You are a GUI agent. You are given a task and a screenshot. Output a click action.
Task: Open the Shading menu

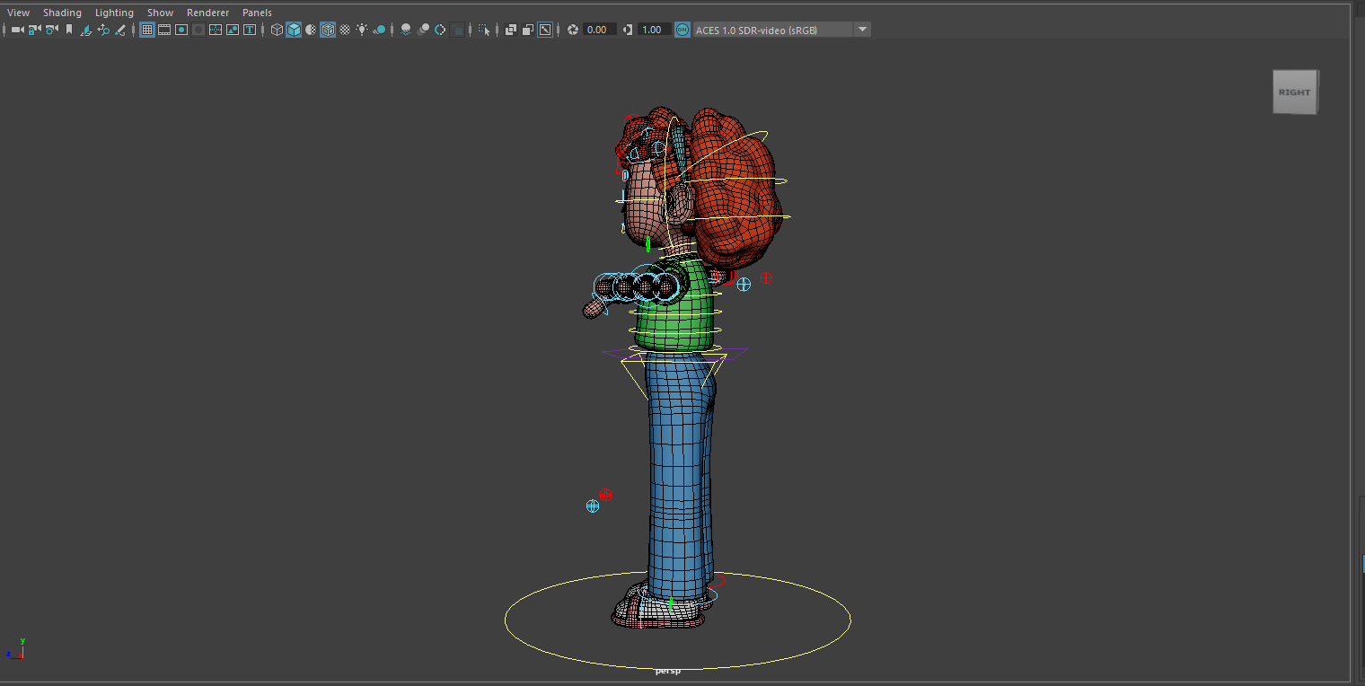click(62, 12)
